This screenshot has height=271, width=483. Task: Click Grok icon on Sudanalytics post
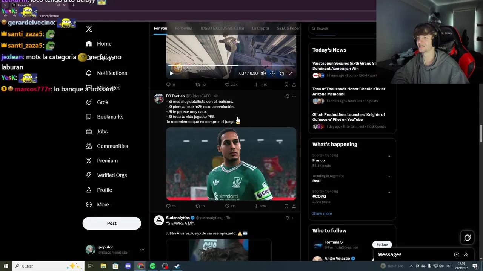point(287,218)
